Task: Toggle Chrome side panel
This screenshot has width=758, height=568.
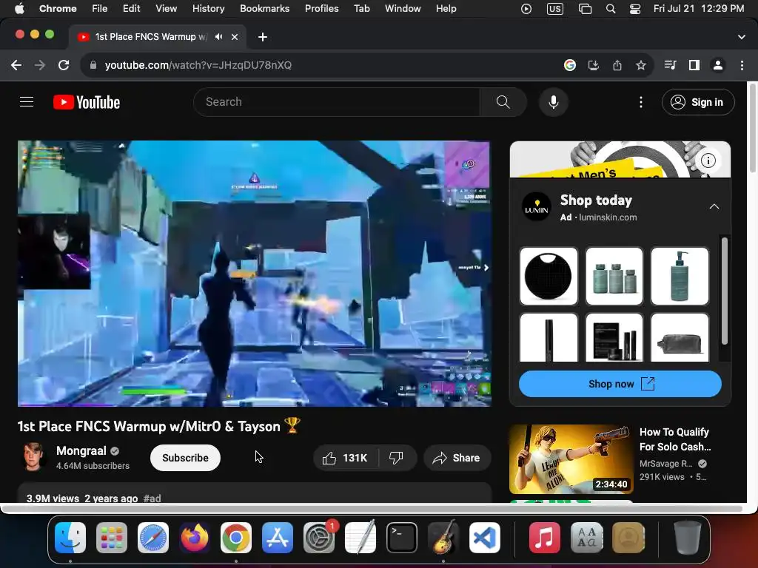Action: pos(694,65)
